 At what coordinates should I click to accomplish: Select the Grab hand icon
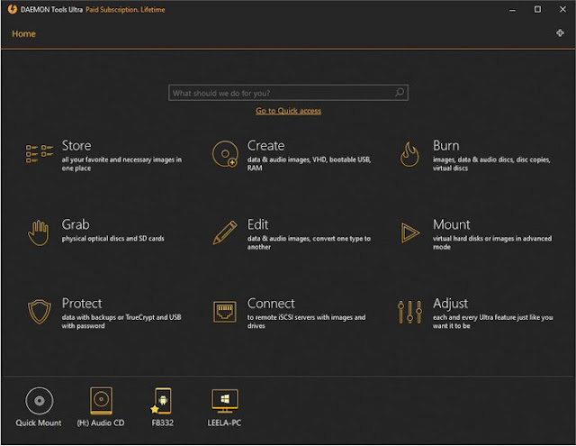pos(38,232)
